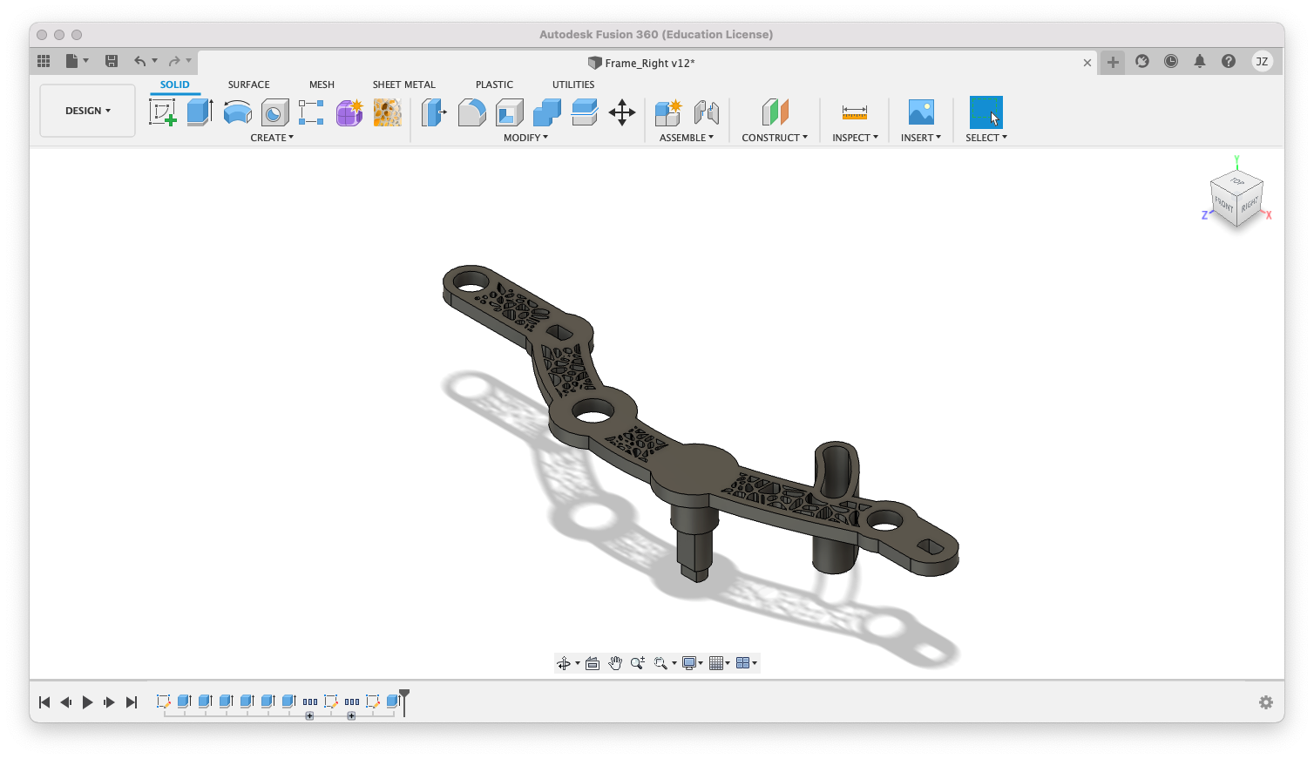Screen dimensions: 1314x759
Task: Click the Zoom magnifier tool
Action: pyautogui.click(x=638, y=663)
